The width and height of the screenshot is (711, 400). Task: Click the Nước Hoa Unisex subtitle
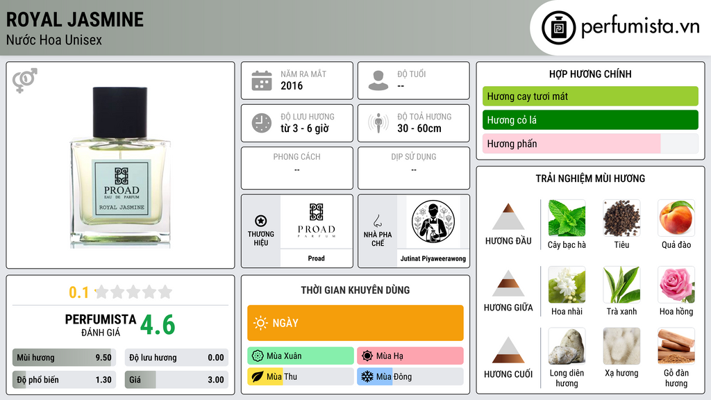click(x=54, y=40)
